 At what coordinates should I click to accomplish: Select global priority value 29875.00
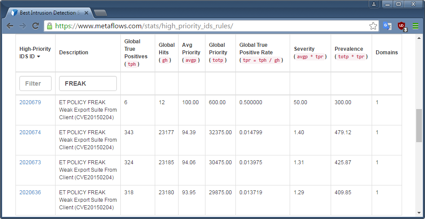click(x=220, y=193)
